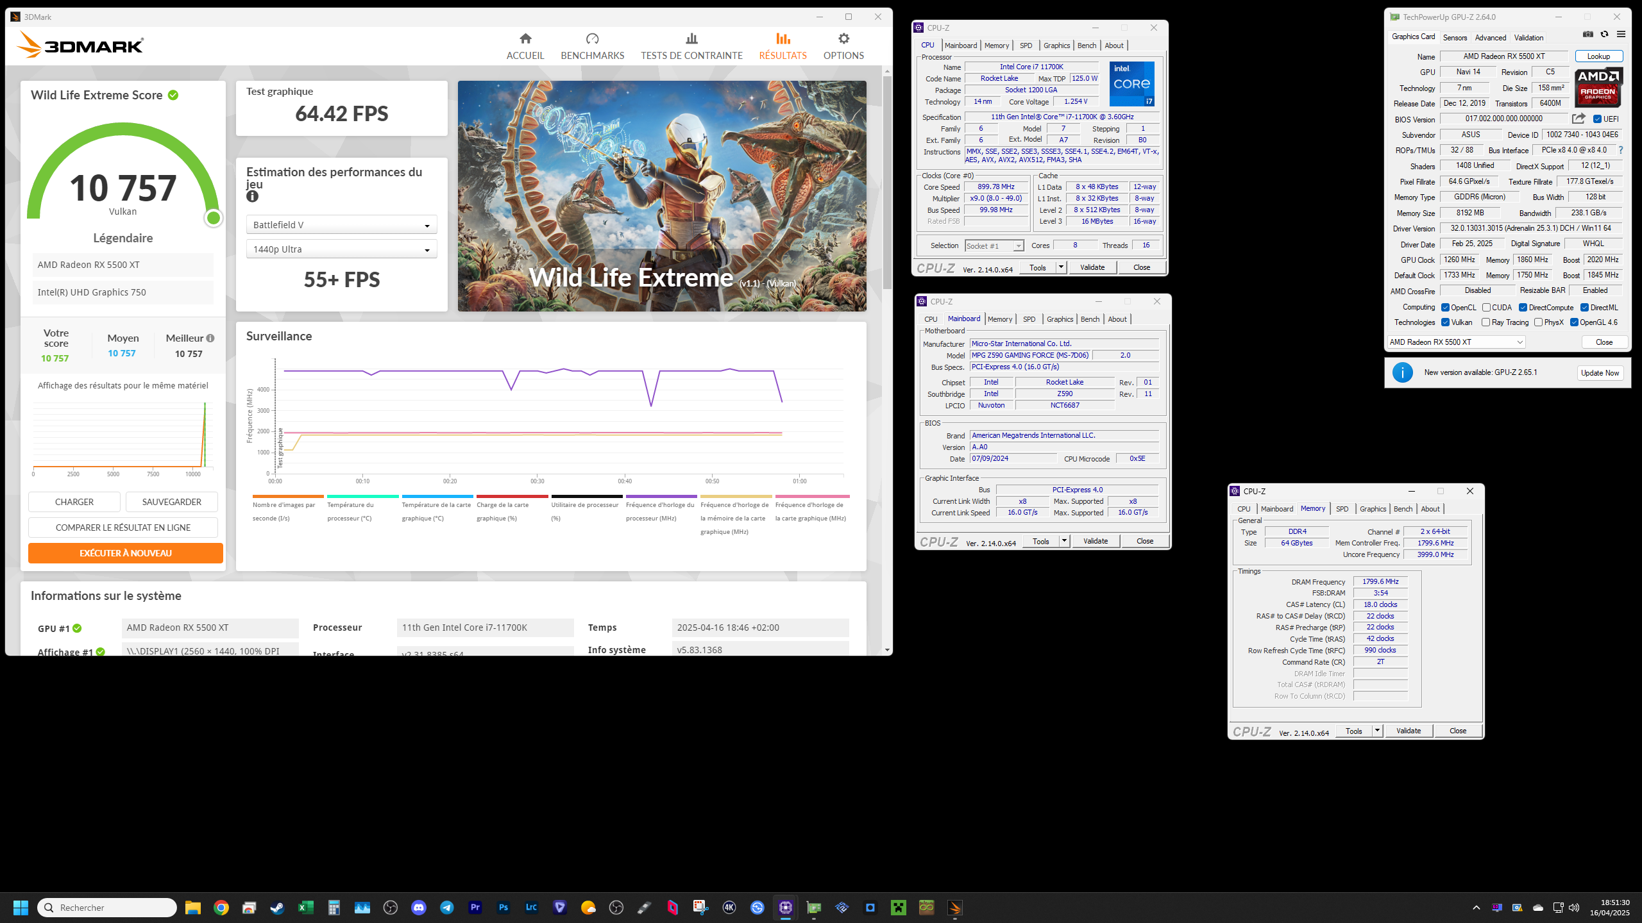The image size is (1642, 923).
Task: Switch to the Sensors tab in GPU-Z
Action: 1455,38
